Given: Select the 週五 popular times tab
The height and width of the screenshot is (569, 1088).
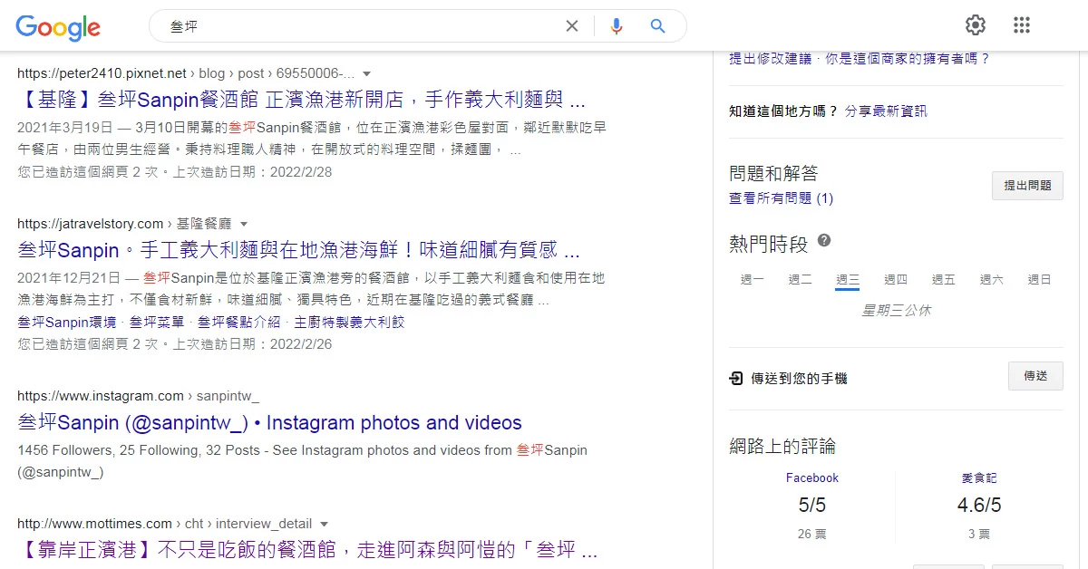Looking at the screenshot, I should (x=944, y=280).
